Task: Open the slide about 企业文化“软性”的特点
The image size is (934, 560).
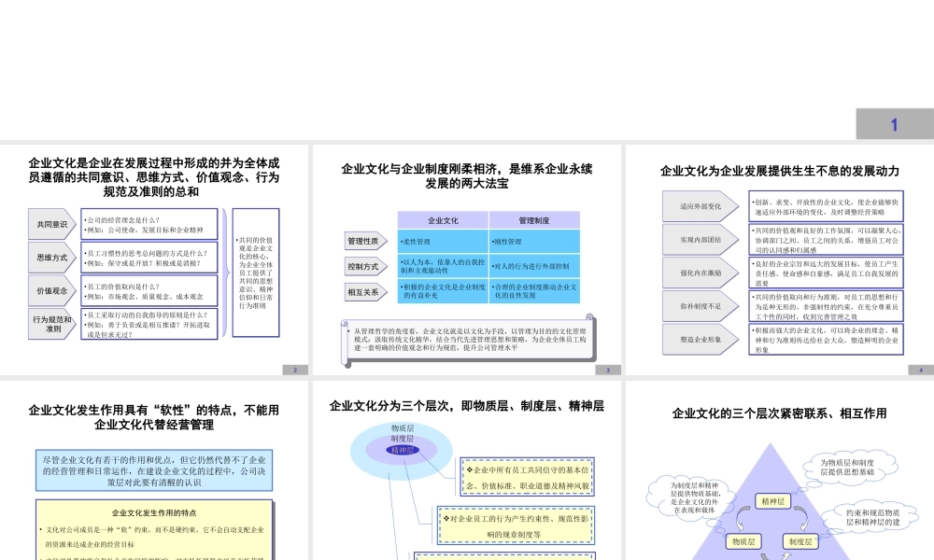Action: pyautogui.click(x=154, y=470)
